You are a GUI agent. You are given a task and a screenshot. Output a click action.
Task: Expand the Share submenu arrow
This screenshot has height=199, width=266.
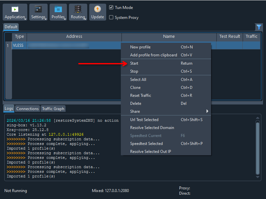(x=207, y=111)
